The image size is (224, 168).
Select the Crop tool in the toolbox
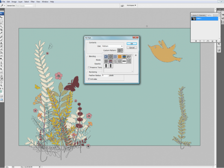click(2, 30)
